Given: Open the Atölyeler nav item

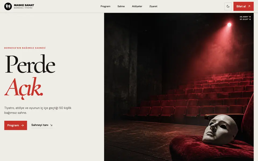Looking at the screenshot, I should coord(137,6).
